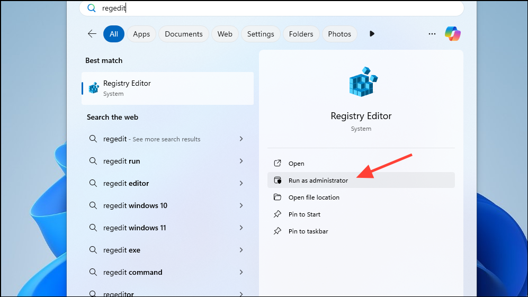Click search icon beside 'regedit editor'
This screenshot has height=297, width=528.
[93, 183]
